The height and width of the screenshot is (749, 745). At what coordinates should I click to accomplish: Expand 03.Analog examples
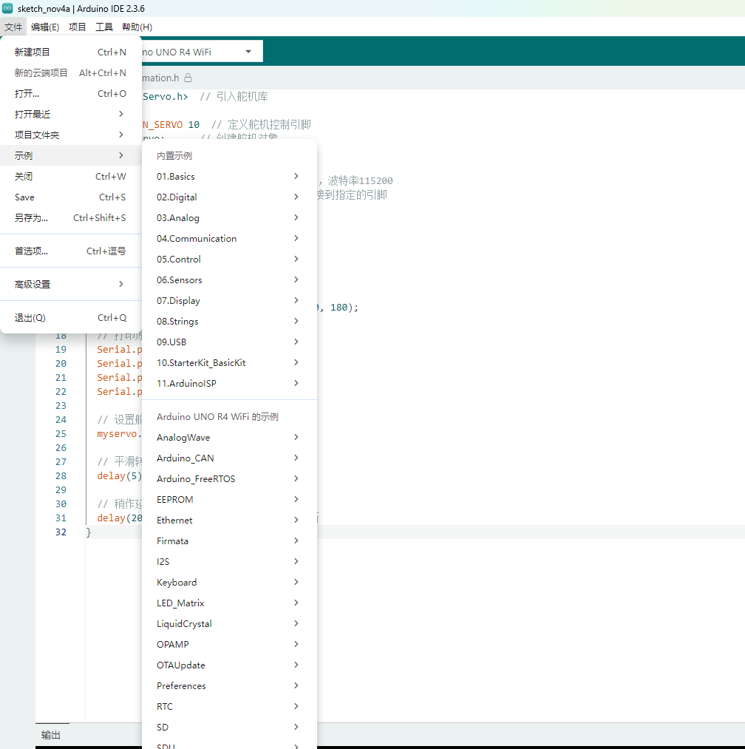point(229,218)
